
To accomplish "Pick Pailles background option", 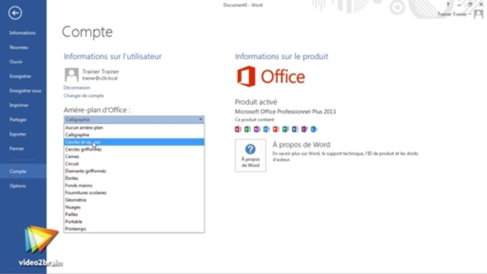I will click(x=134, y=214).
